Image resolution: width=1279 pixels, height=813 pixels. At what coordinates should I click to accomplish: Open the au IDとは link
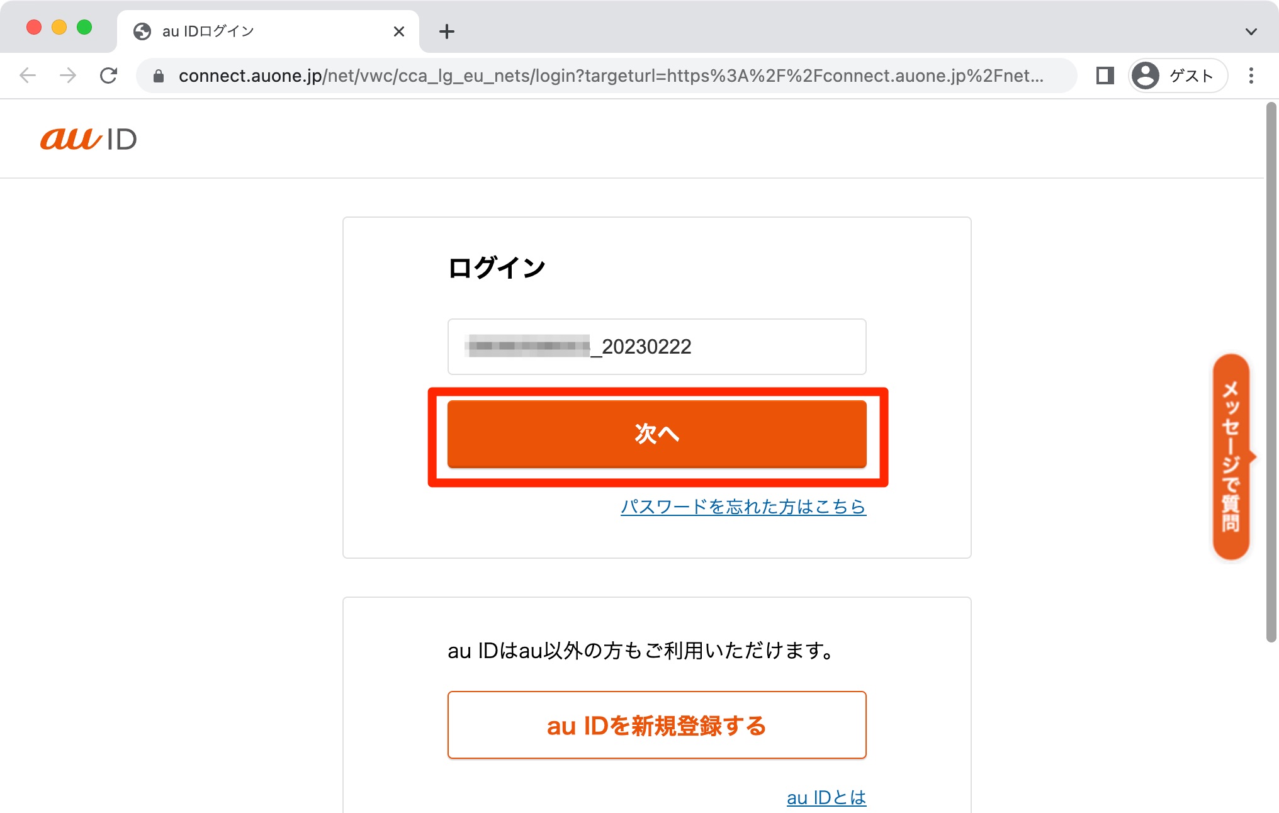(826, 797)
